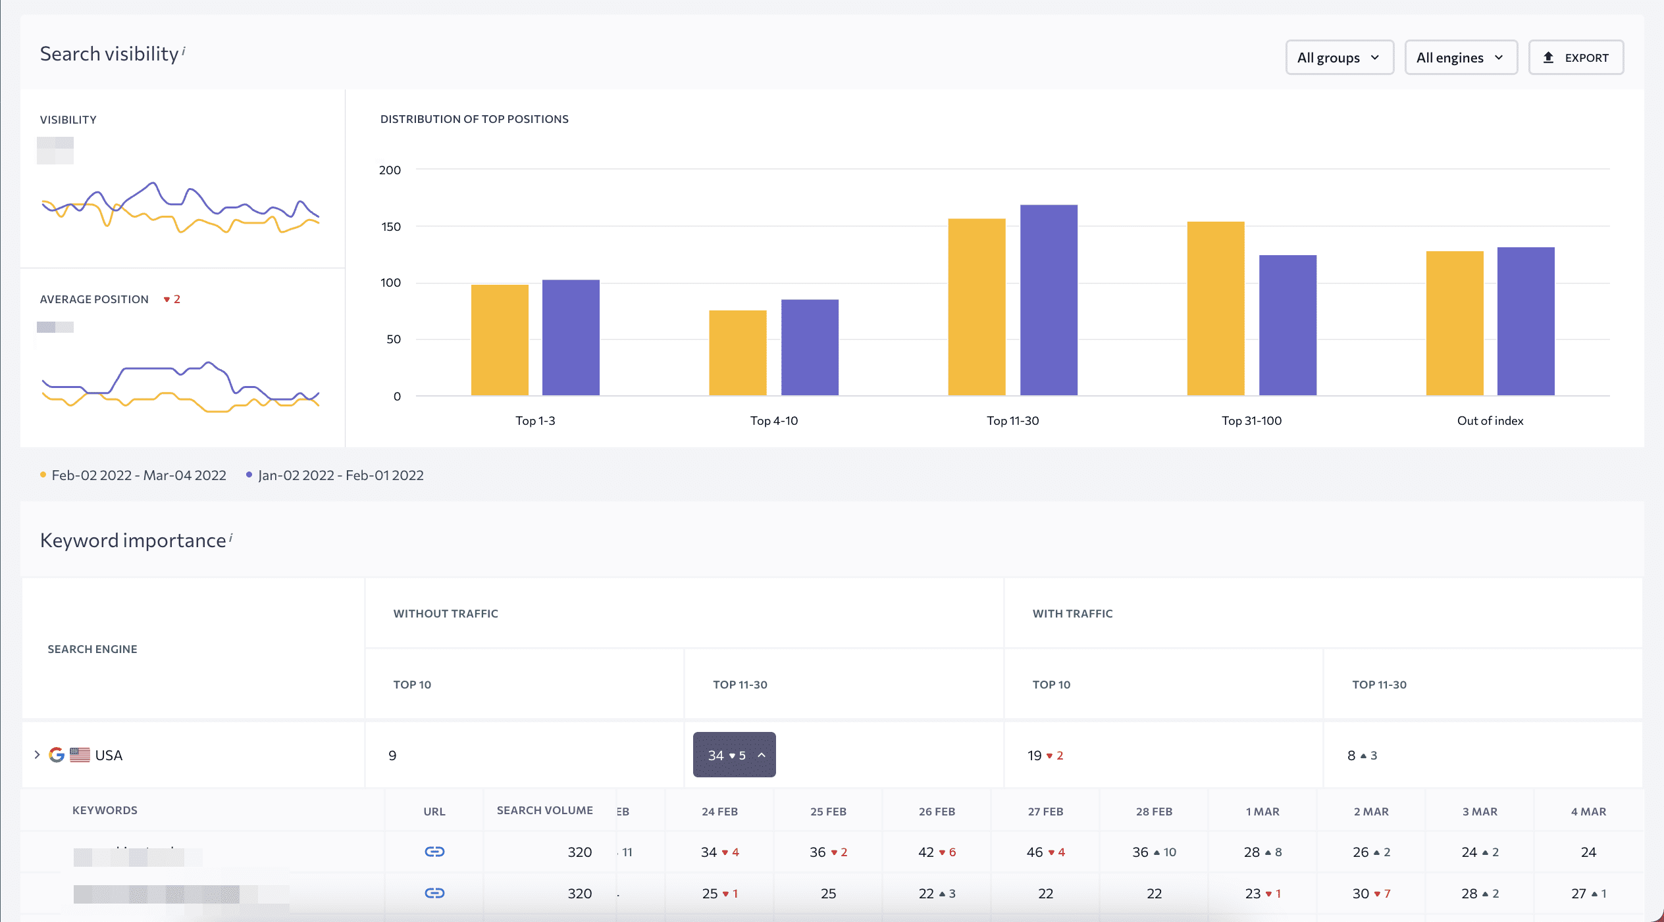Click the 25 FEB column header
The image size is (1664, 922).
(828, 812)
